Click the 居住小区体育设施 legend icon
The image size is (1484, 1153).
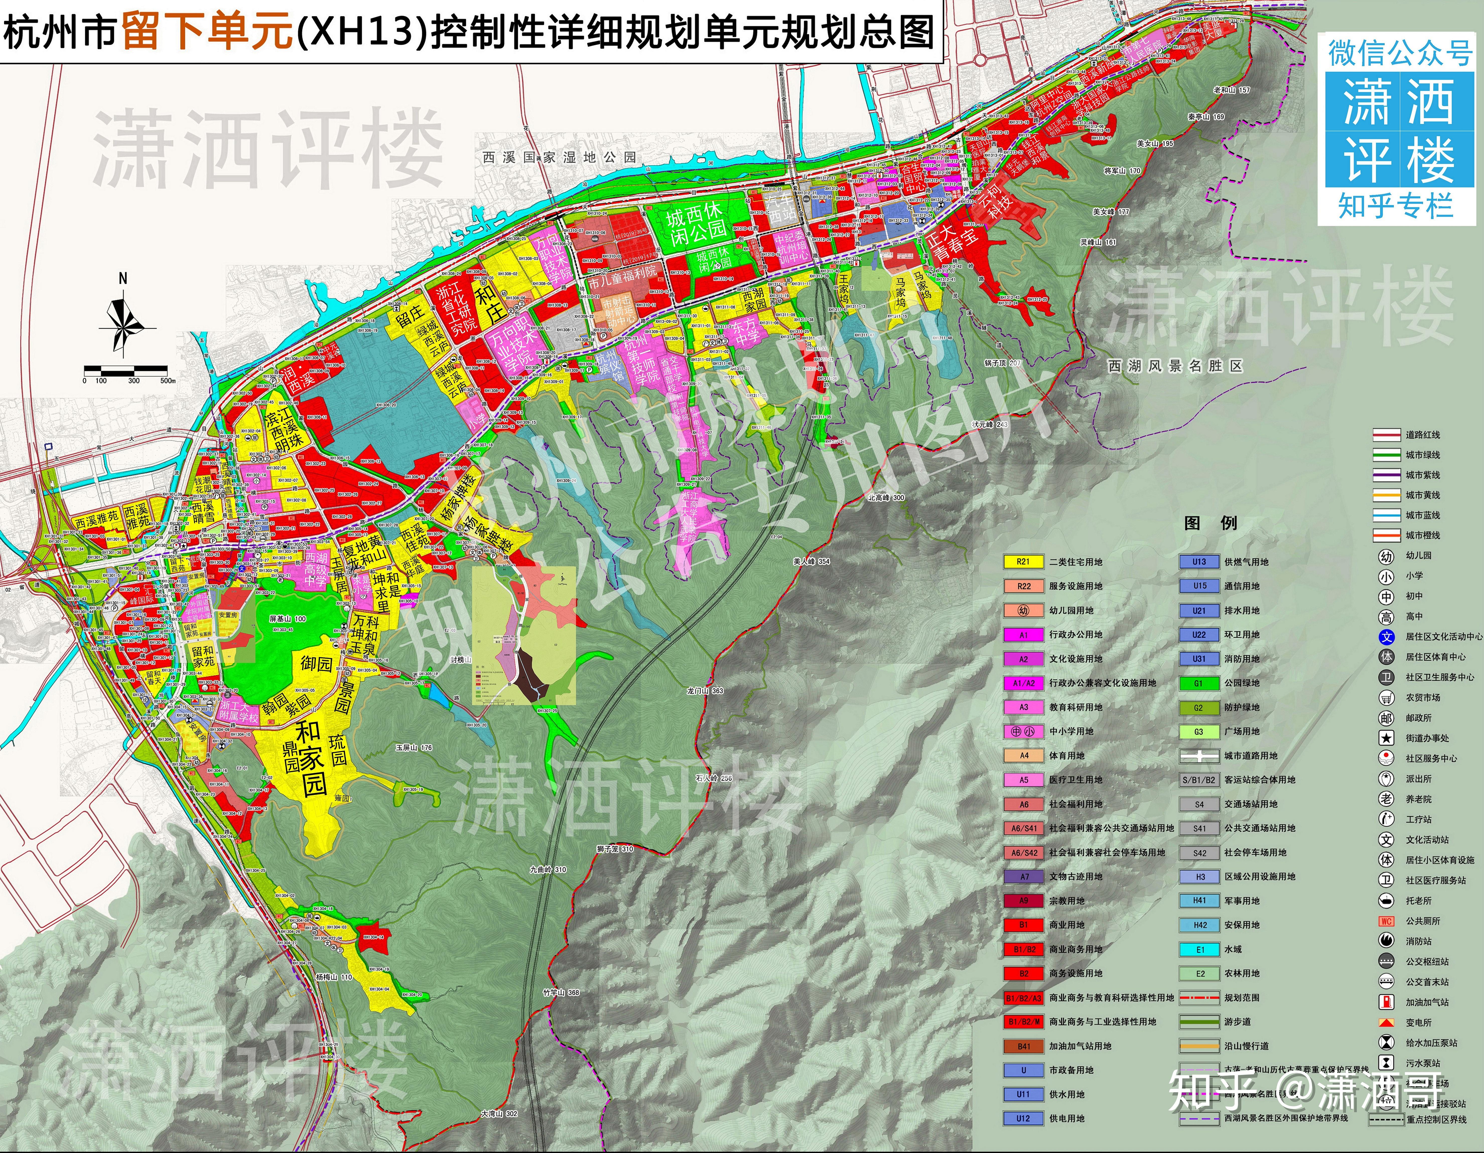(x=1386, y=860)
